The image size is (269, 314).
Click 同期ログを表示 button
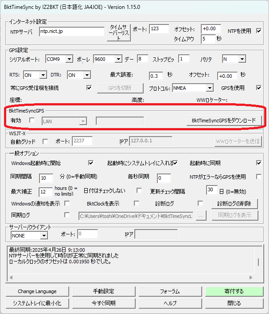[235, 215]
